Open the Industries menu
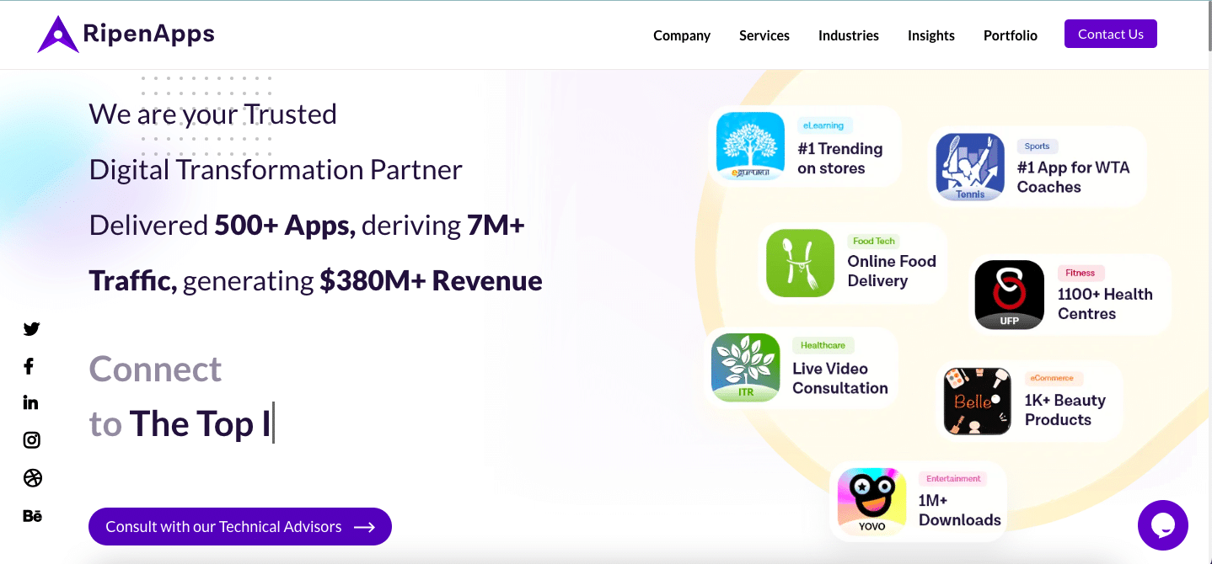Image resolution: width=1212 pixels, height=564 pixels. click(849, 35)
